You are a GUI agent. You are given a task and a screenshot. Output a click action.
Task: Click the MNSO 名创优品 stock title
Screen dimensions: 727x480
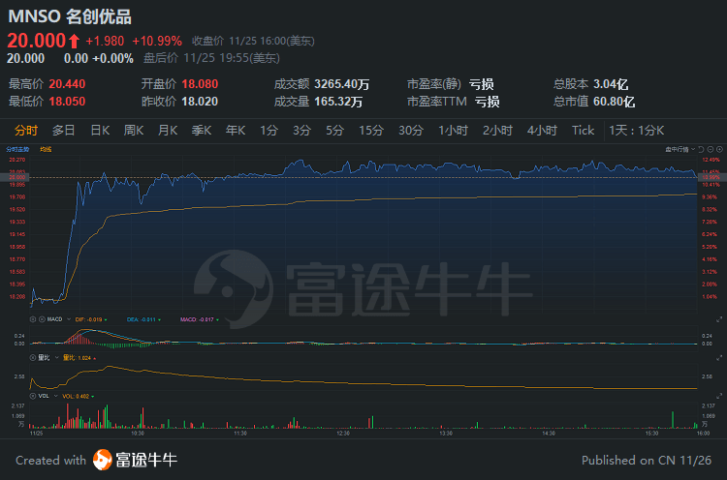[x=70, y=16]
